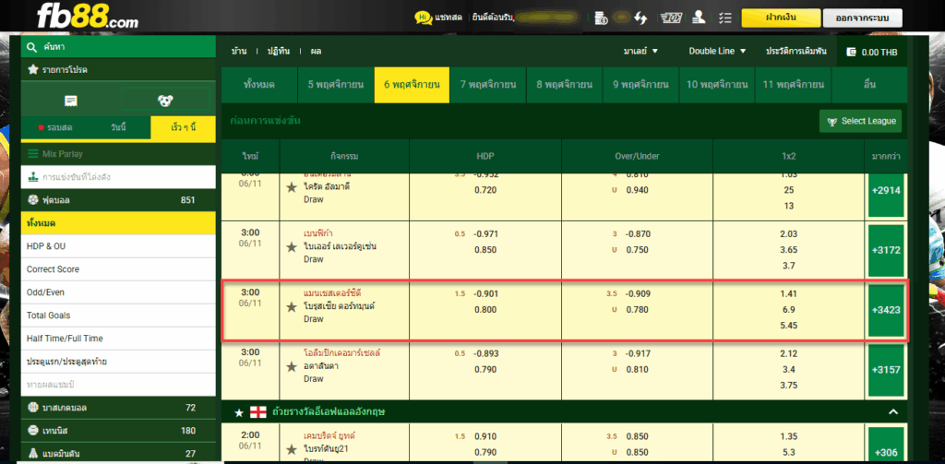Click the coins stack icon in header
This screenshot has height=464, width=945.
pos(601,18)
